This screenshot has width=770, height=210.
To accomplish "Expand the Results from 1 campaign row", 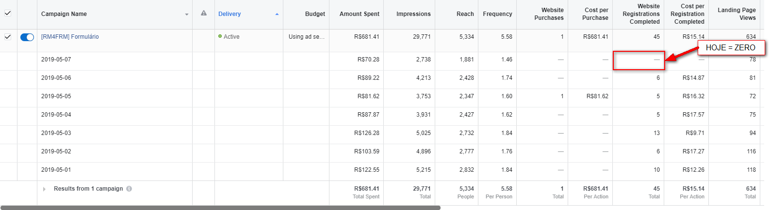I will coord(44,189).
